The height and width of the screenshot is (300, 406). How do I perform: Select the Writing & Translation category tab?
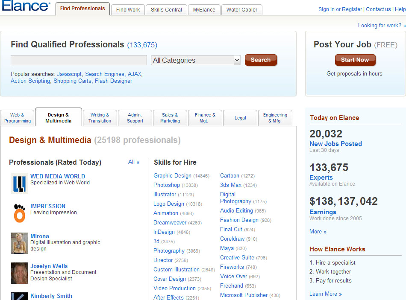tap(100, 118)
